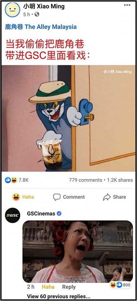Viewport: 137px width, 301px height.
Task: Click the Haha emoji reaction icon
Action: (x=16, y=197)
